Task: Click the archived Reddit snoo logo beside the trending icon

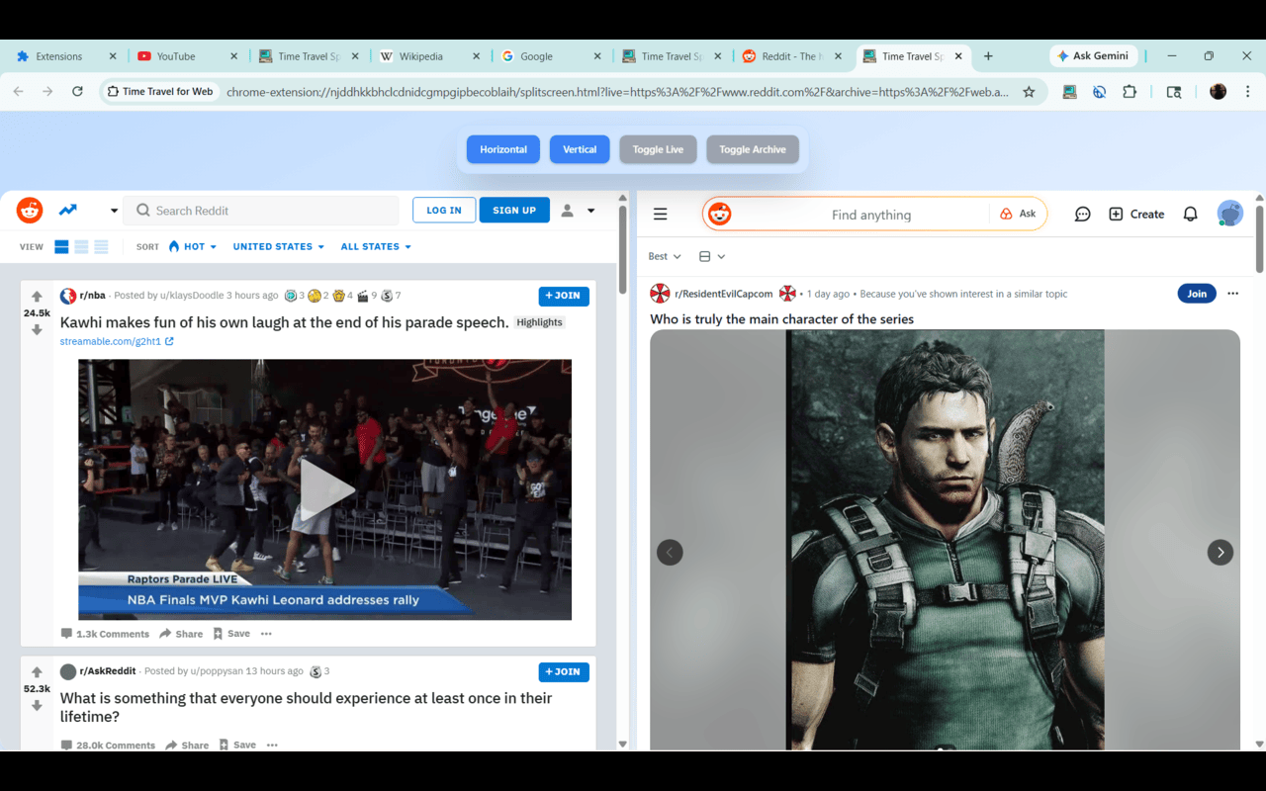Action: 30,210
